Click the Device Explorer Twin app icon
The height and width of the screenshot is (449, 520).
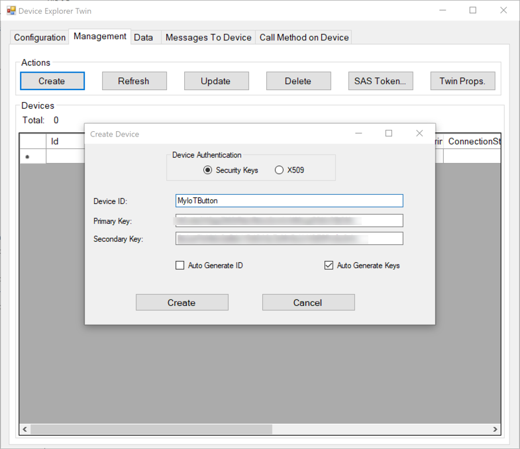[x=11, y=11]
